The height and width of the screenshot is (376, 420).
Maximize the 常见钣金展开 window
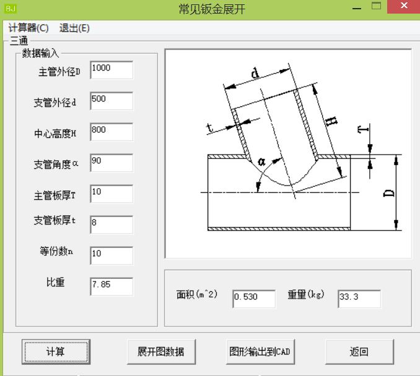click(x=376, y=7)
